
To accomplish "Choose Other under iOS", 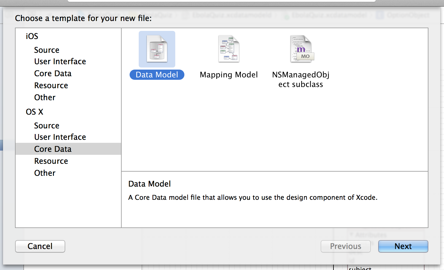I will (45, 97).
